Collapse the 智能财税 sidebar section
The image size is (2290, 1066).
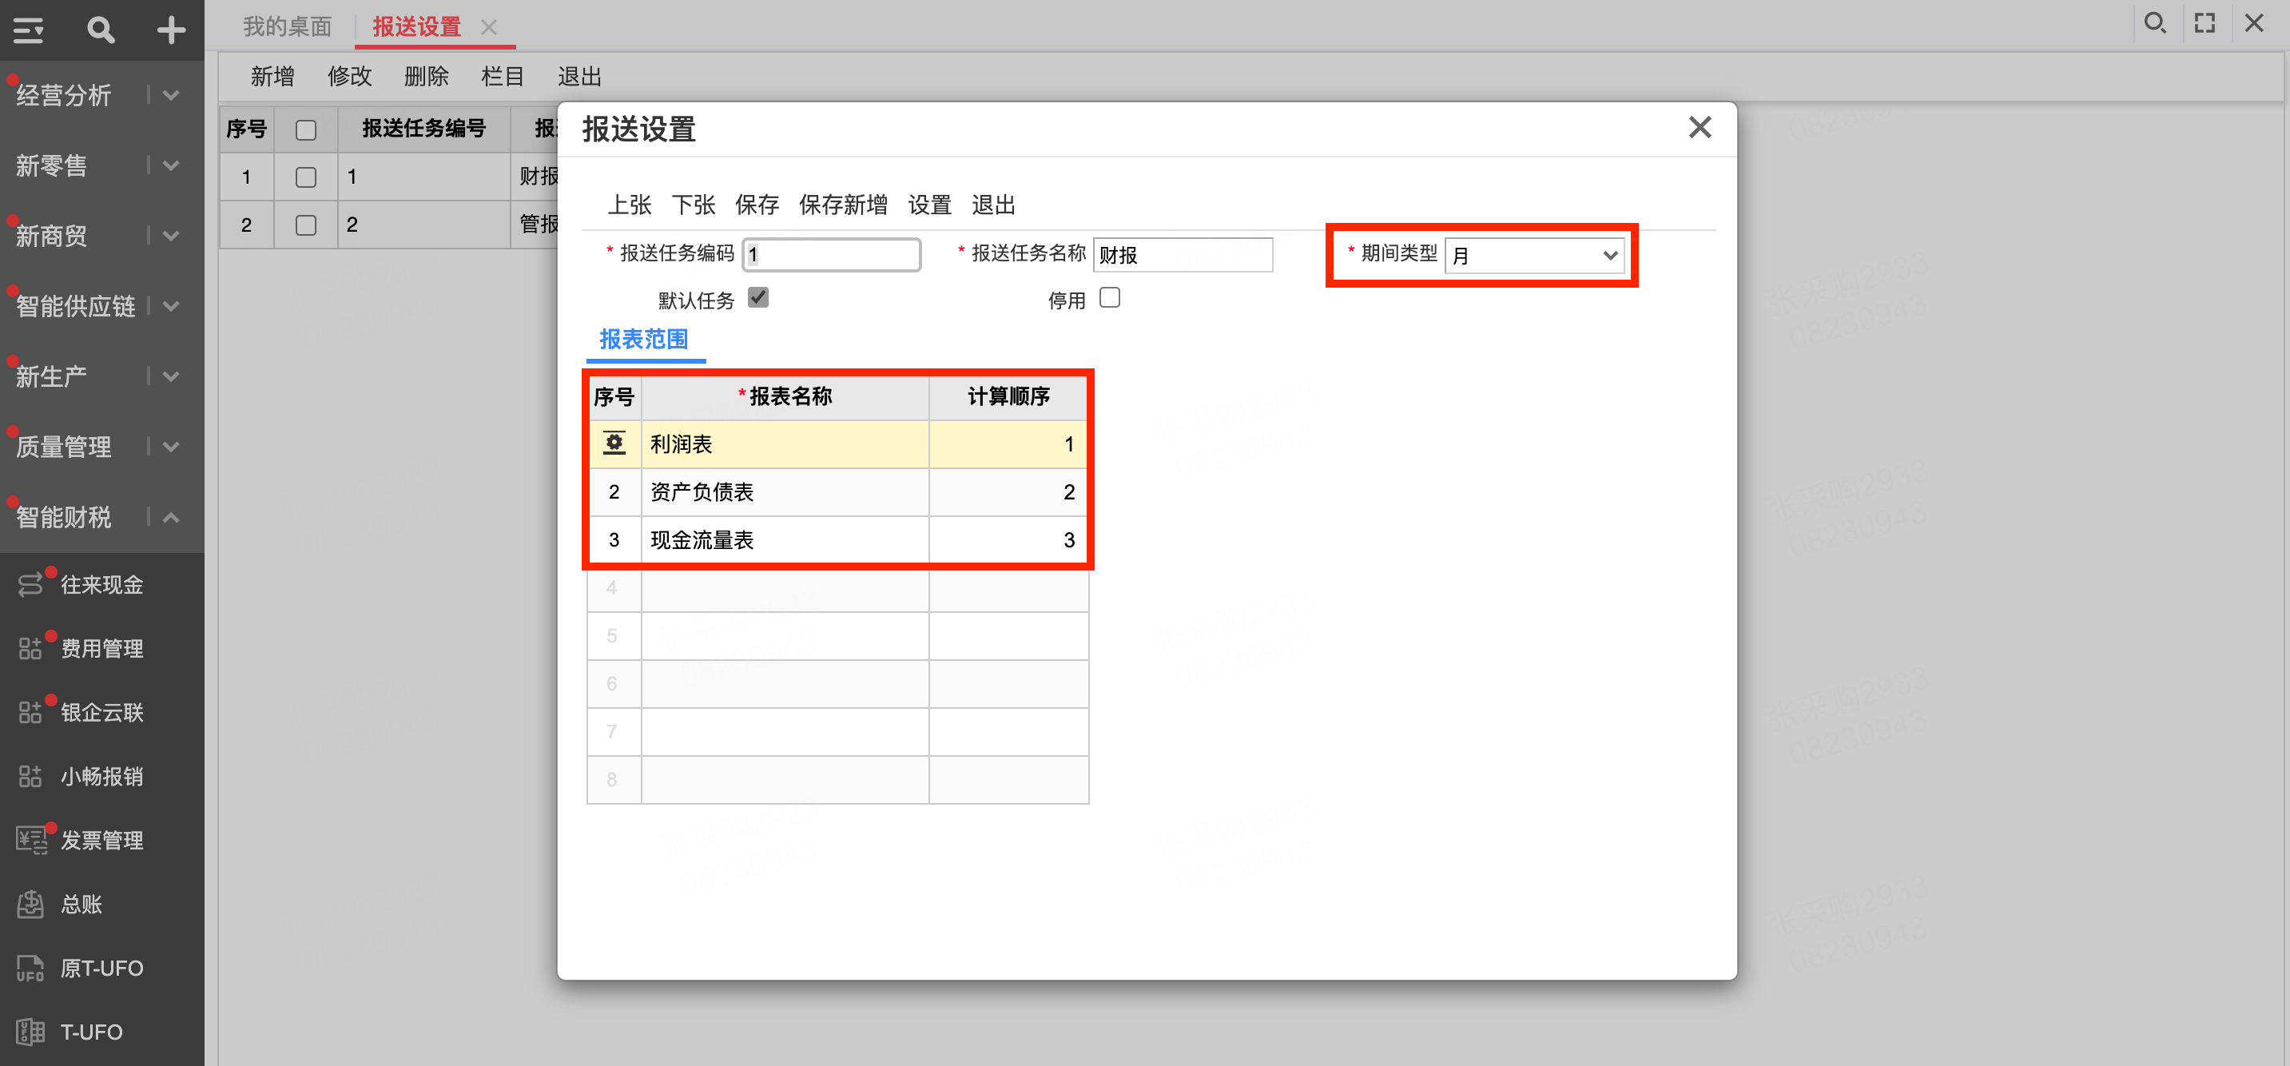coord(172,516)
